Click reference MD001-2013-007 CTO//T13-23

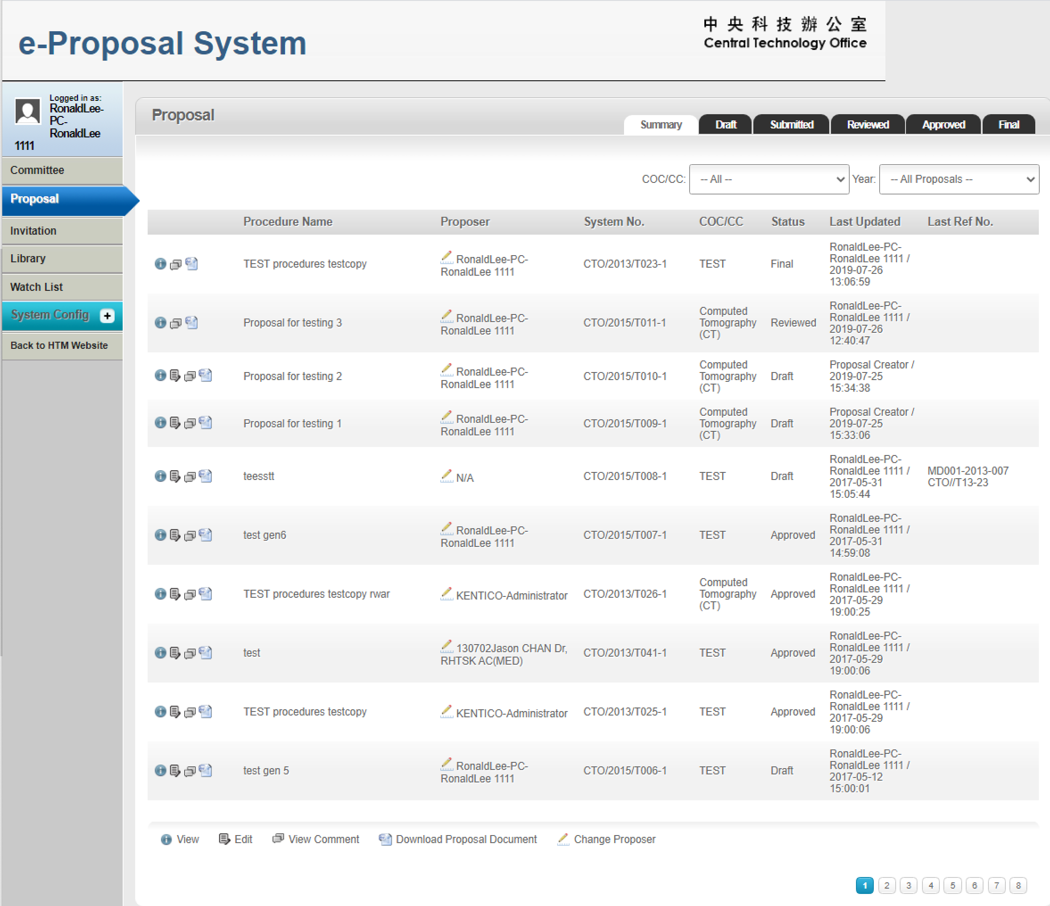[x=968, y=476]
